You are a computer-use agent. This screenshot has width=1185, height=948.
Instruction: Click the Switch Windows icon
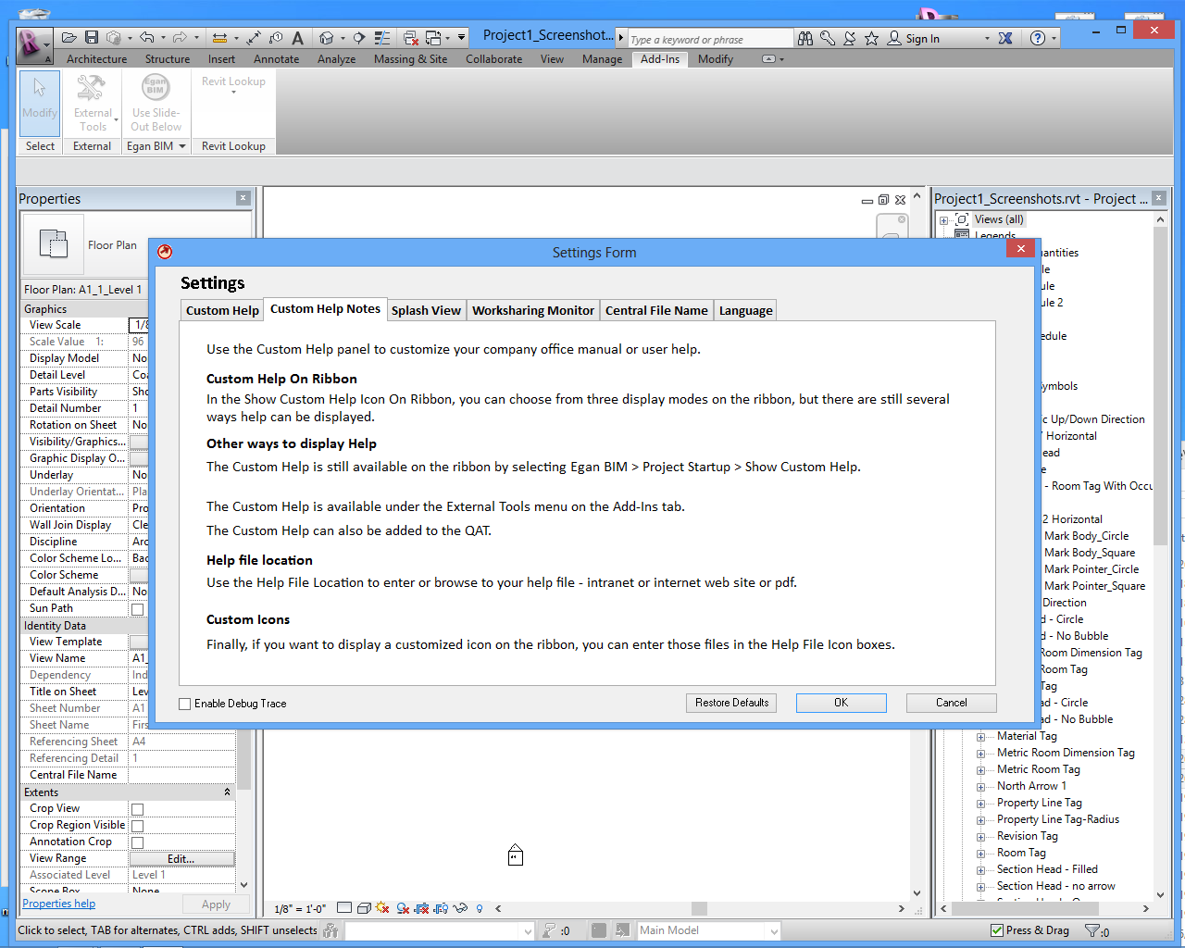[433, 38]
